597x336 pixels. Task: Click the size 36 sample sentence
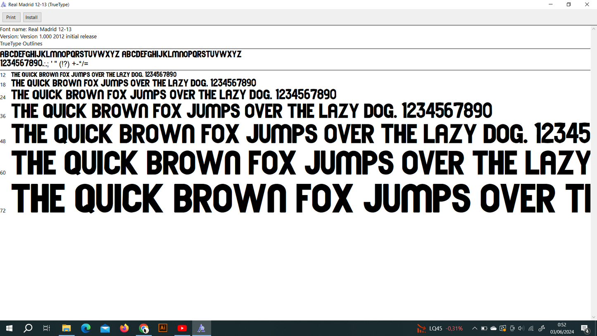[252, 111]
